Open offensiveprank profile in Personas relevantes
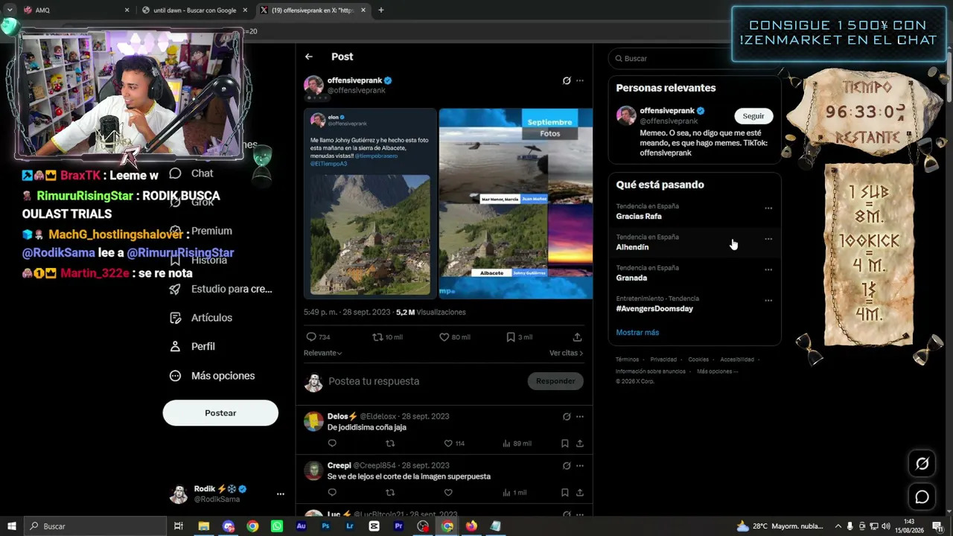953x536 pixels. (667, 111)
